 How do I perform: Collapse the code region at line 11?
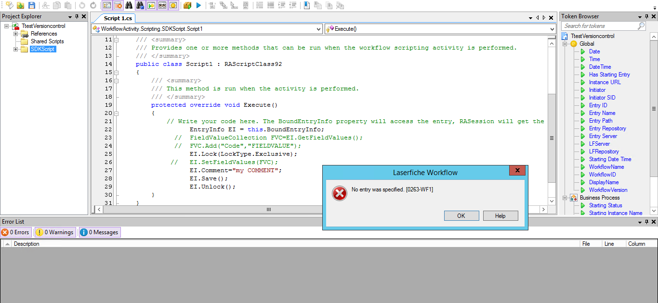click(117, 39)
